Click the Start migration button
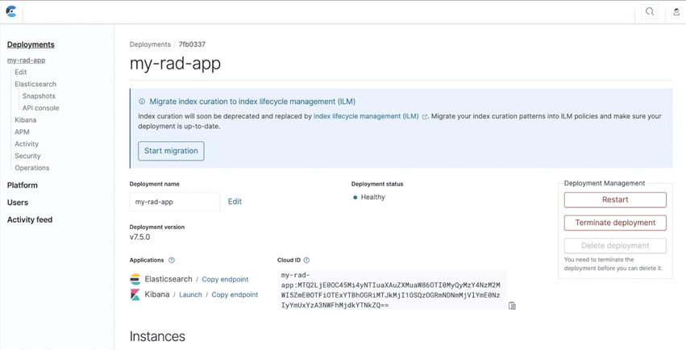 click(x=171, y=151)
